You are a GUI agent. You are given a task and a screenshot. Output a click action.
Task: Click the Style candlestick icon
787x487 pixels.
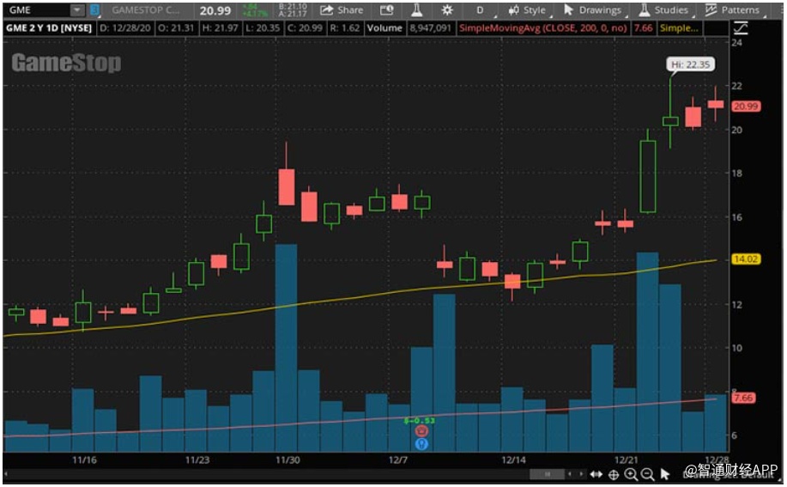click(x=513, y=10)
